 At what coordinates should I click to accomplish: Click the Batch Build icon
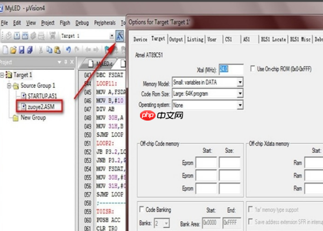[x=33, y=36]
